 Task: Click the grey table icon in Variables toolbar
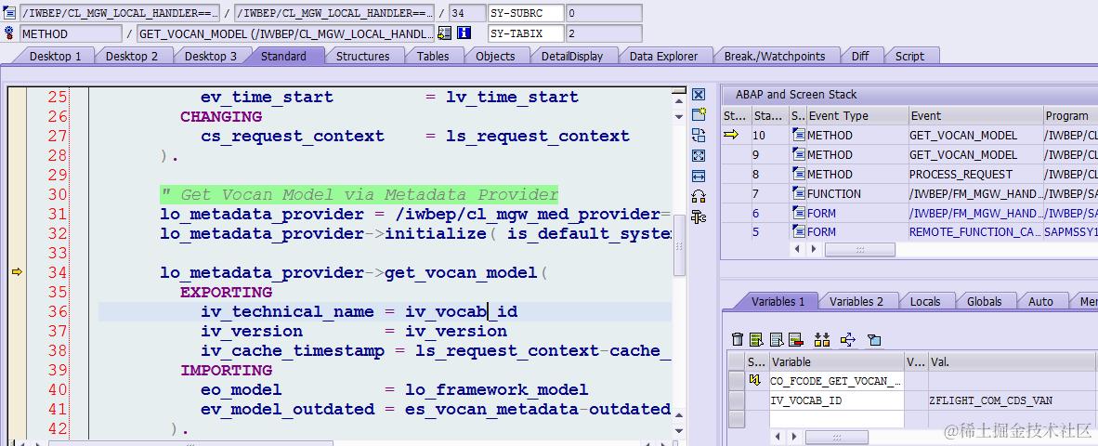pyautogui.click(x=776, y=339)
